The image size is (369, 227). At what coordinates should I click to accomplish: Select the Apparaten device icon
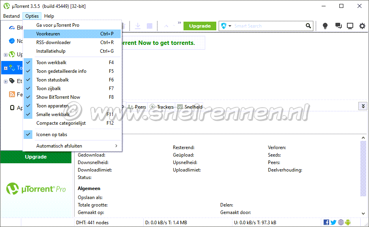coord(12,108)
